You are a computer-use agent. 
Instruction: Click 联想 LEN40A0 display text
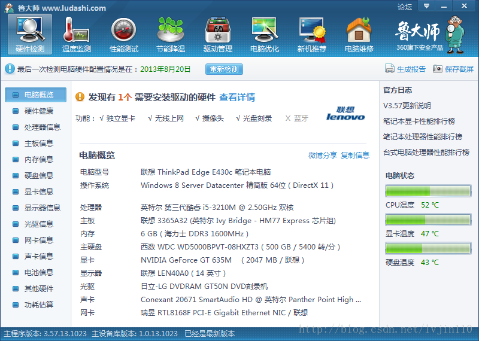[183, 273]
